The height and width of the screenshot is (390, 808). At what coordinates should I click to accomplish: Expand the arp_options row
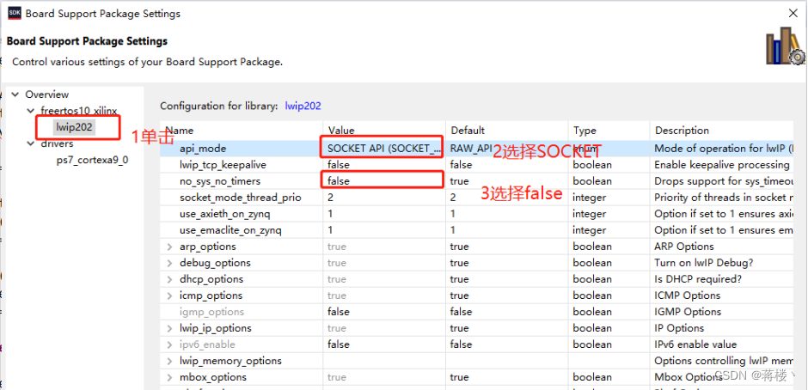pyautogui.click(x=169, y=247)
